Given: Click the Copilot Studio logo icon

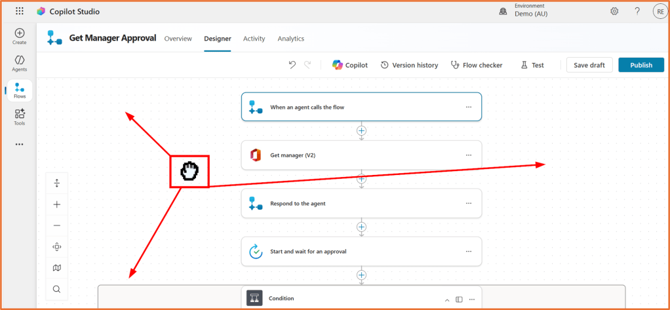Looking at the screenshot, I should pyautogui.click(x=41, y=12).
